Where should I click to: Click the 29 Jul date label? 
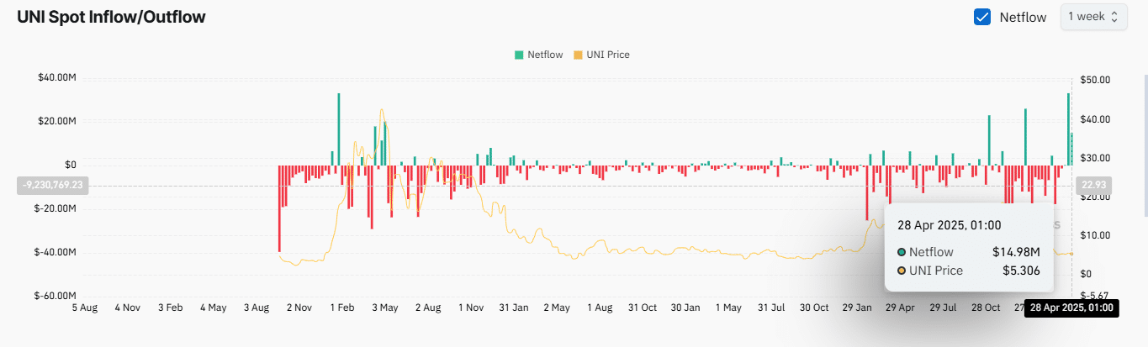tap(943, 308)
